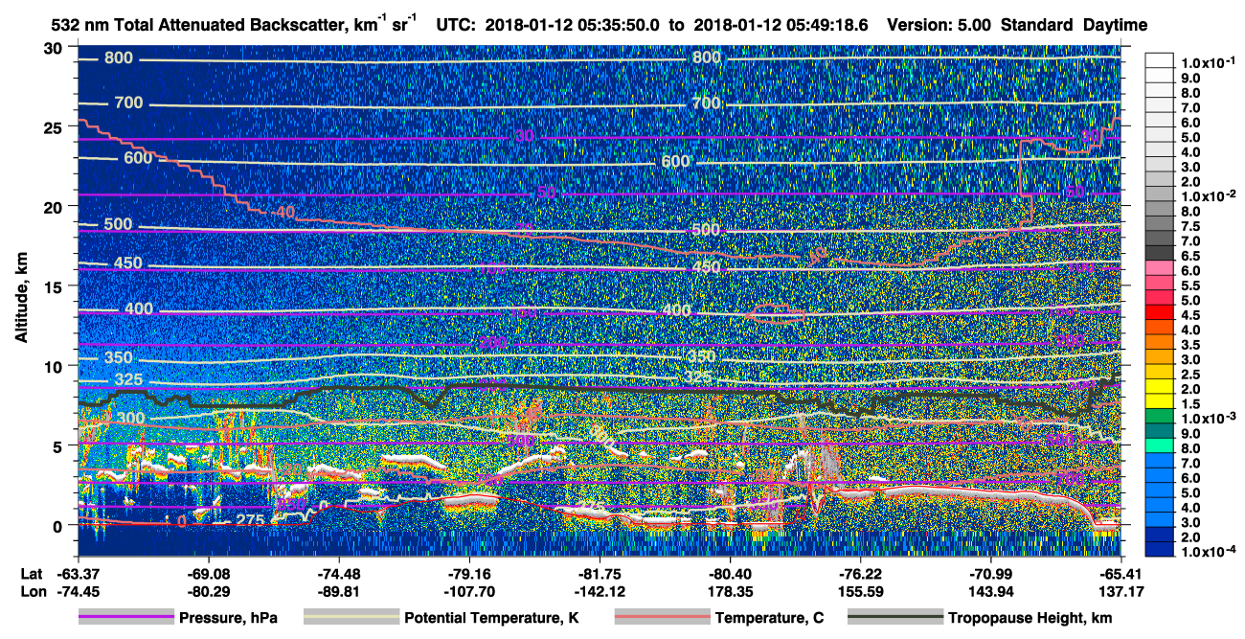Click the '275' contour label near the surface
This screenshot has height=639, width=1245.
point(250,520)
